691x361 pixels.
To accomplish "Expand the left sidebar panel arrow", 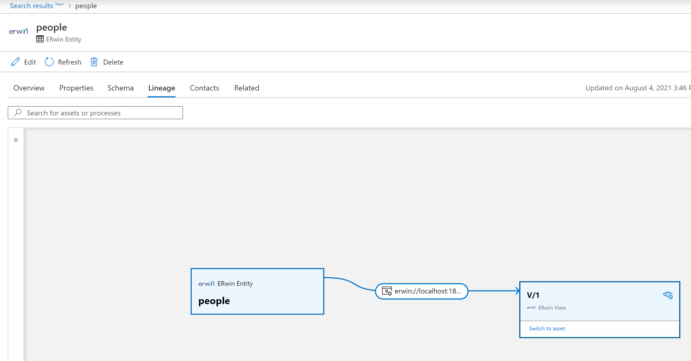I will point(16,140).
